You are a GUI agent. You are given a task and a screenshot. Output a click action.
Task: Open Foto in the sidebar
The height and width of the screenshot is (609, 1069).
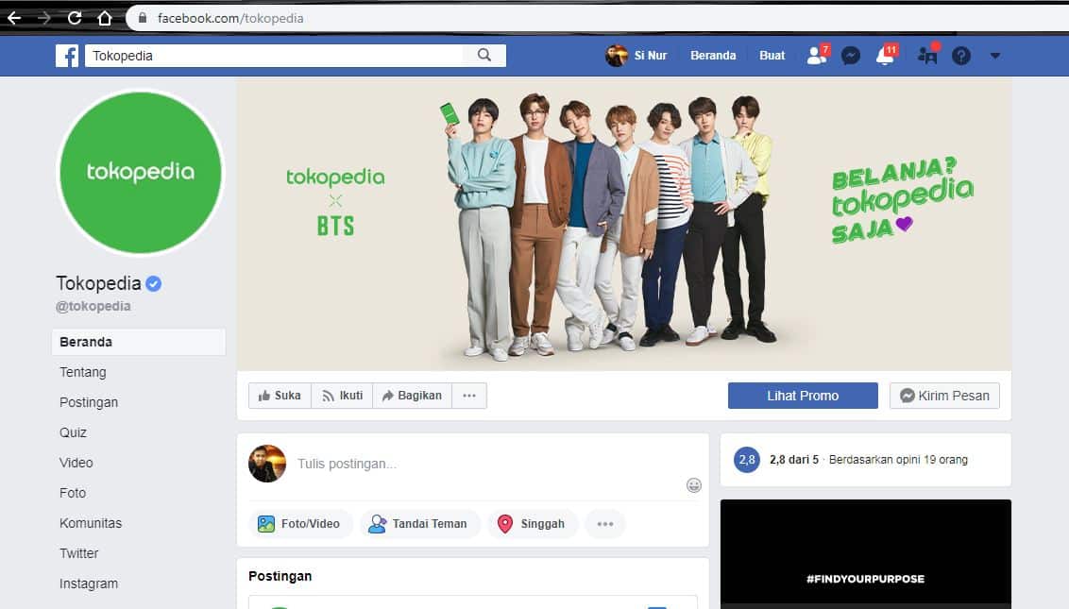pyautogui.click(x=73, y=492)
